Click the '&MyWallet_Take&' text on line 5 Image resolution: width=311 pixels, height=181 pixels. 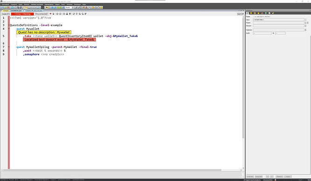[125, 36]
